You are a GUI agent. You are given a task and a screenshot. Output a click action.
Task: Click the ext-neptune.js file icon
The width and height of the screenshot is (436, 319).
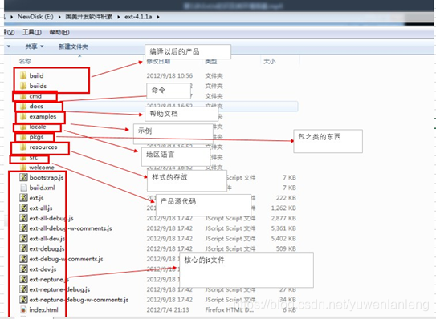point(23,279)
